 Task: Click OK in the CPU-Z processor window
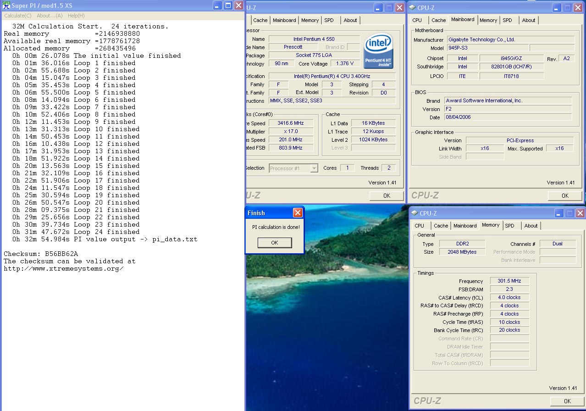[x=387, y=196]
